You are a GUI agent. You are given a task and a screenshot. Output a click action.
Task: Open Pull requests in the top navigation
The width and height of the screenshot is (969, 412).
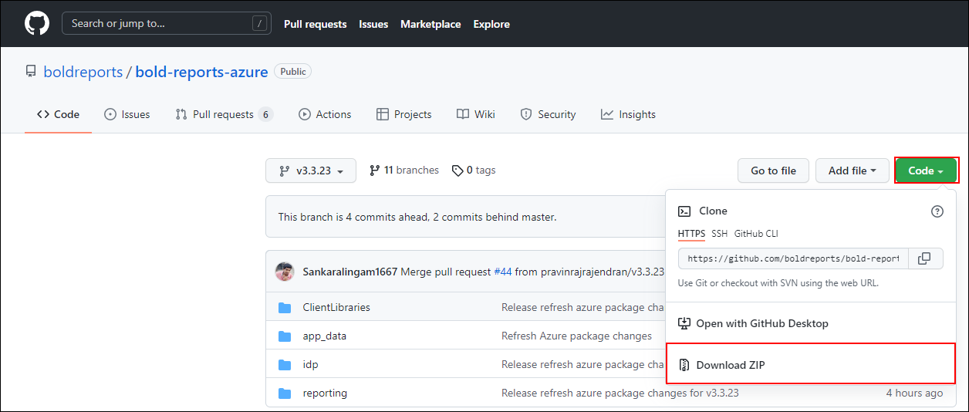pos(315,24)
